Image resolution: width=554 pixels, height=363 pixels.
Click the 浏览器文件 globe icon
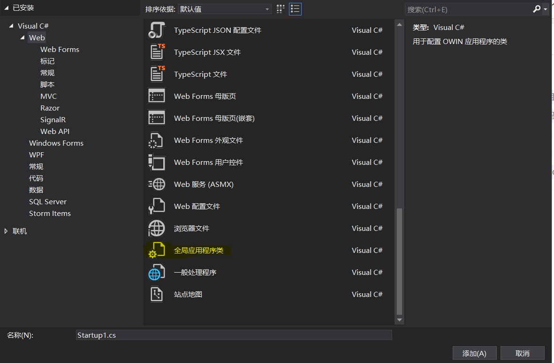tap(157, 228)
